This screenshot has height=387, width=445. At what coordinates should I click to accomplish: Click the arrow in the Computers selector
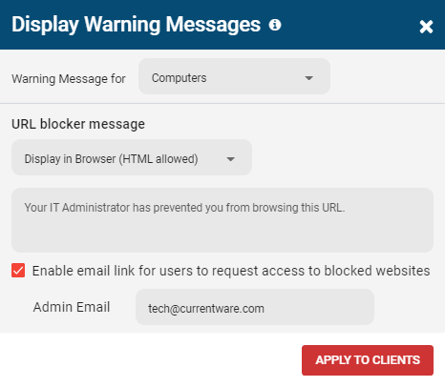coord(308,78)
